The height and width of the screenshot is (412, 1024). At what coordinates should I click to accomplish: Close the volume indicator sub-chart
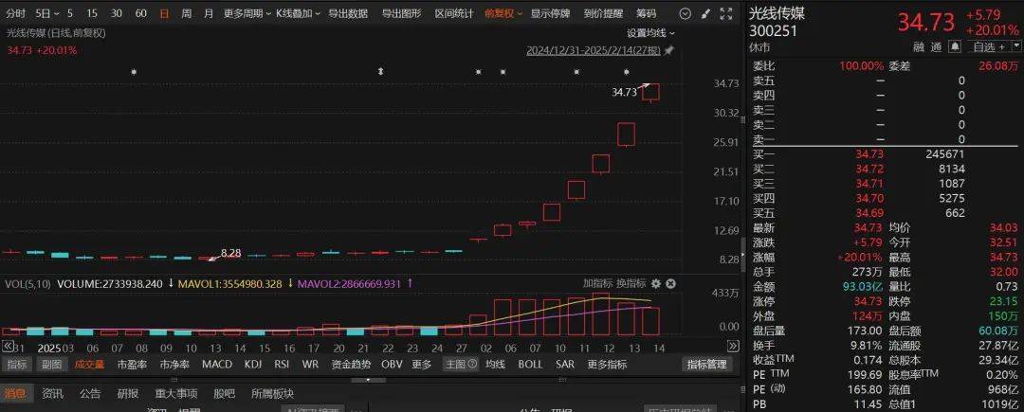click(x=670, y=283)
